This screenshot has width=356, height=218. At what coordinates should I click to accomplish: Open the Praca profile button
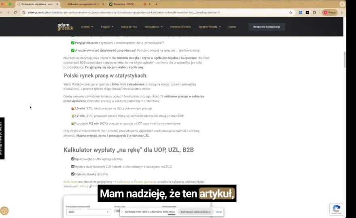(329, 13)
